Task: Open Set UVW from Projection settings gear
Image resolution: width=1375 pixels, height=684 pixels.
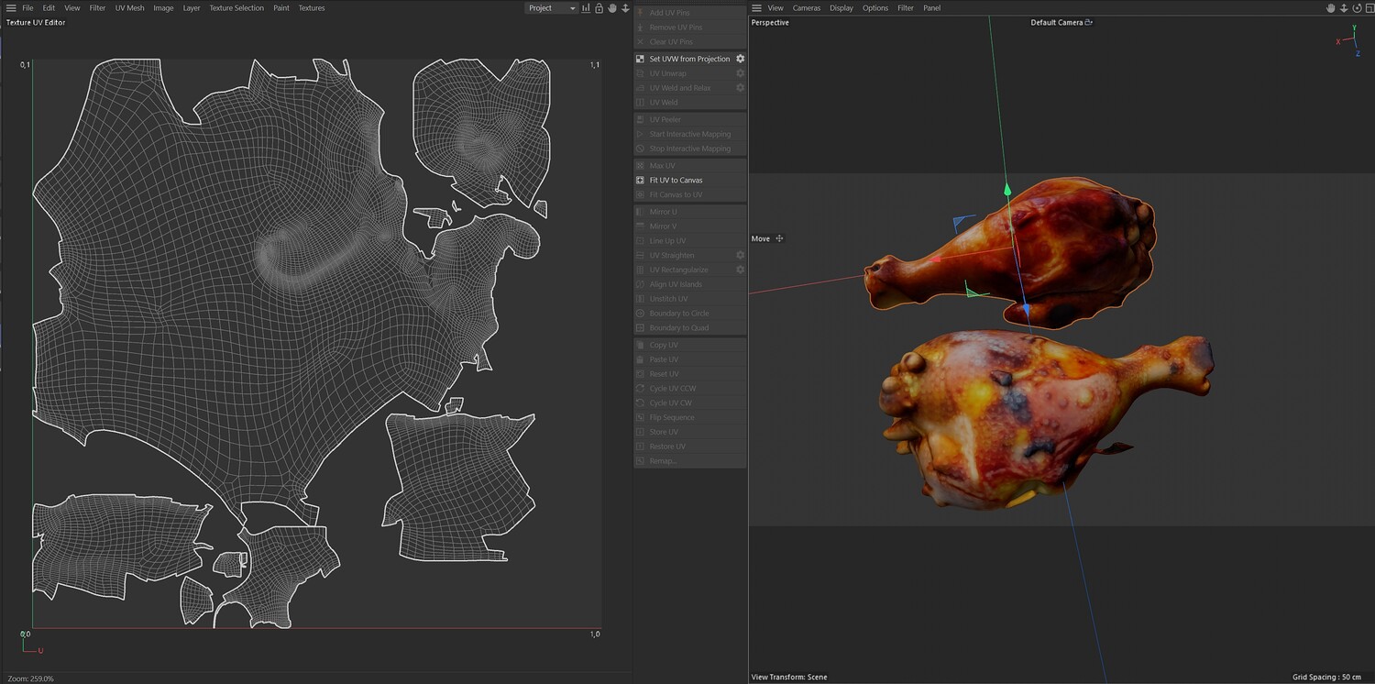Action: (741, 59)
